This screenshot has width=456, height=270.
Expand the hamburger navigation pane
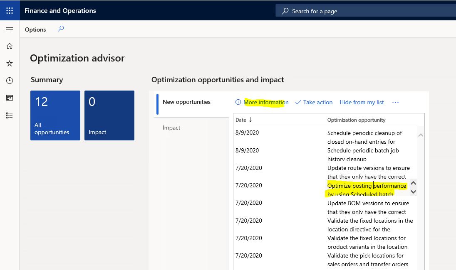(x=10, y=29)
